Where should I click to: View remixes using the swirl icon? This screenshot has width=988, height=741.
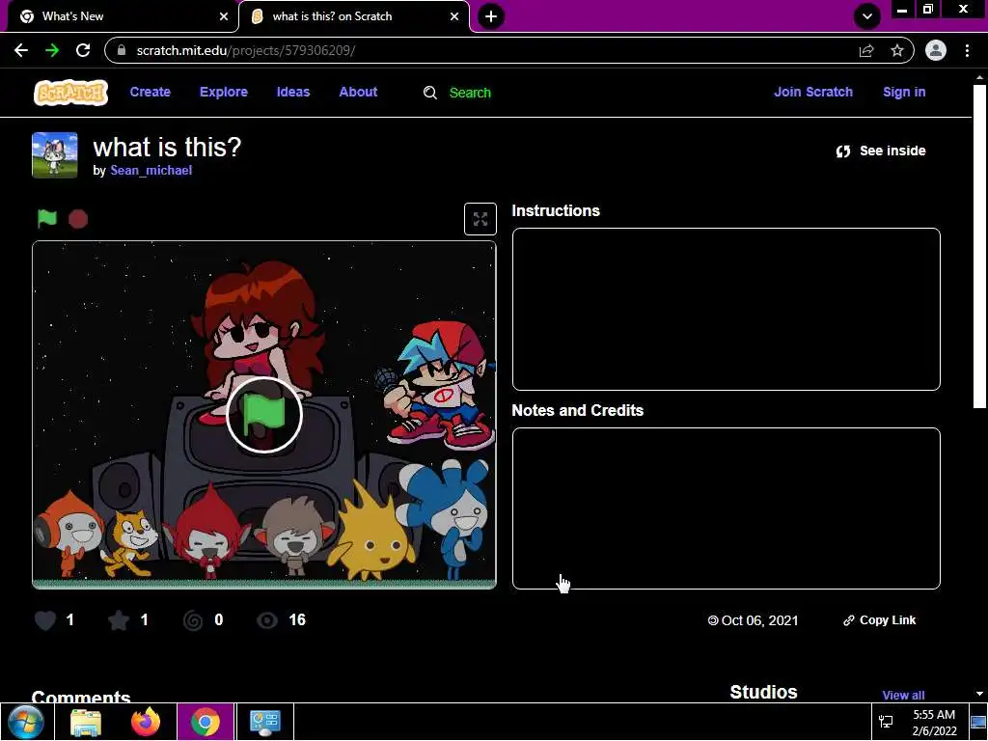click(193, 620)
